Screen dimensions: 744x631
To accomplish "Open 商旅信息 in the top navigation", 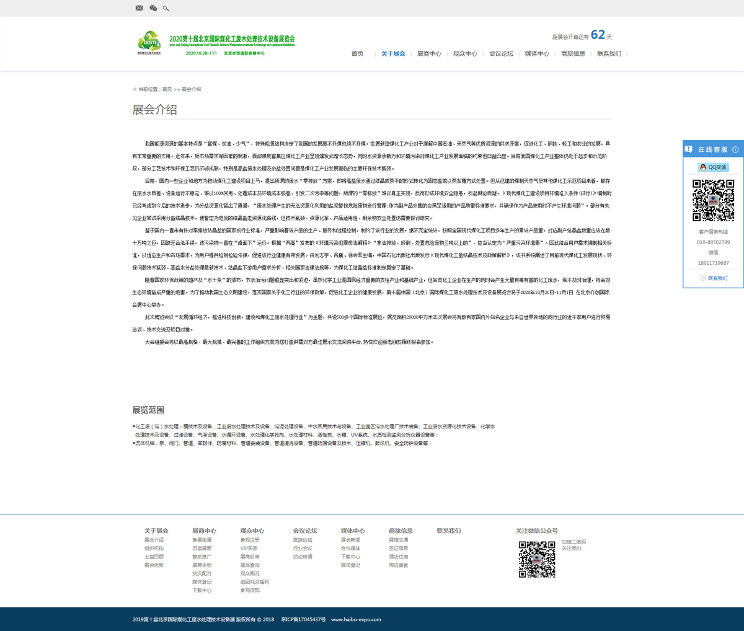I will coord(573,54).
